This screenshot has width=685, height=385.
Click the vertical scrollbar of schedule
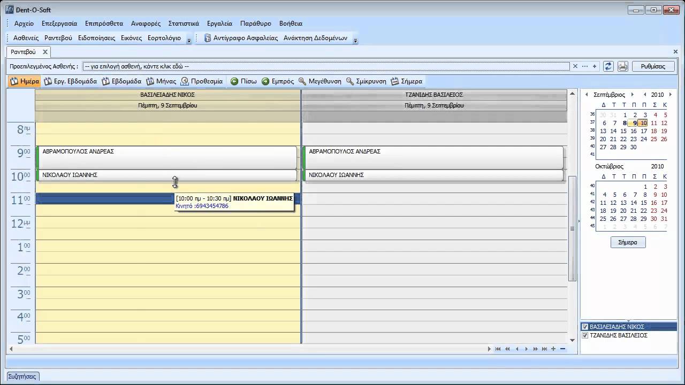point(572,228)
